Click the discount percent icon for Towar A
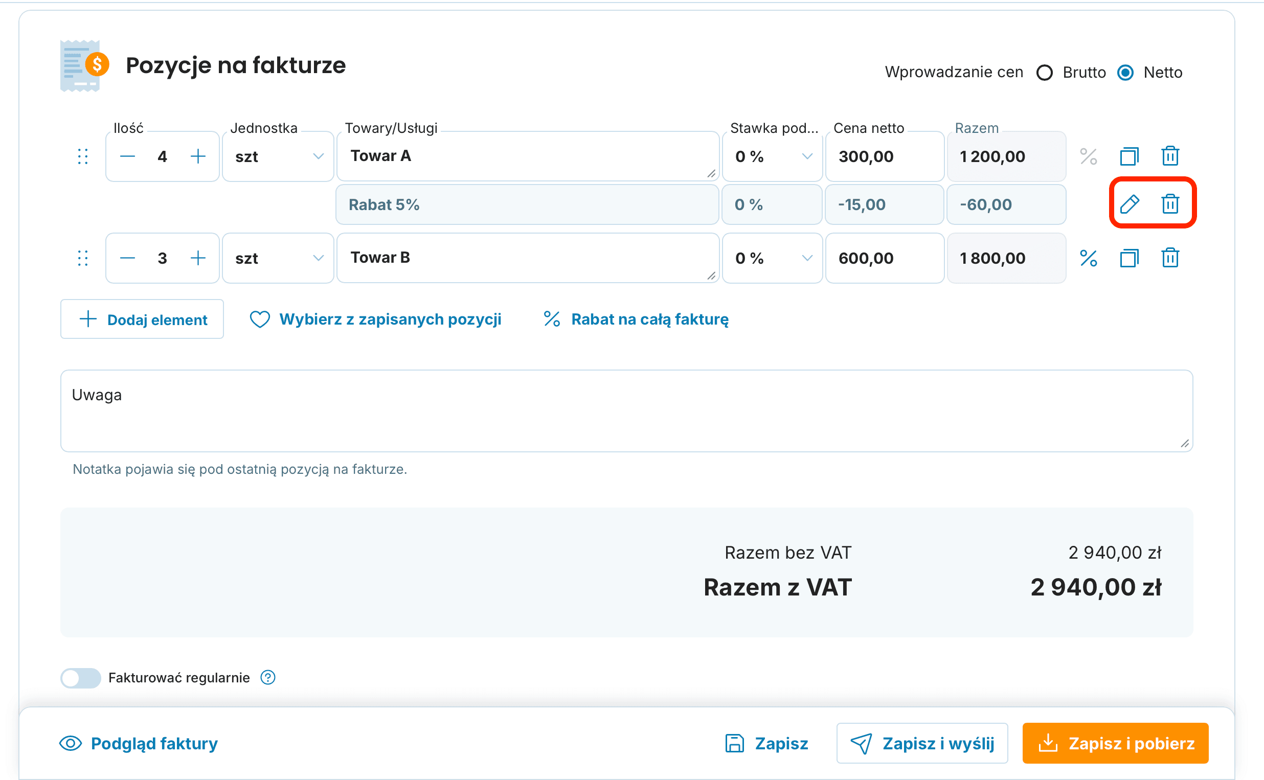The width and height of the screenshot is (1264, 780). click(1088, 156)
